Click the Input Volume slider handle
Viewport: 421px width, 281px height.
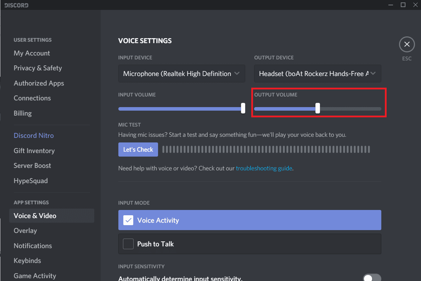243,108
